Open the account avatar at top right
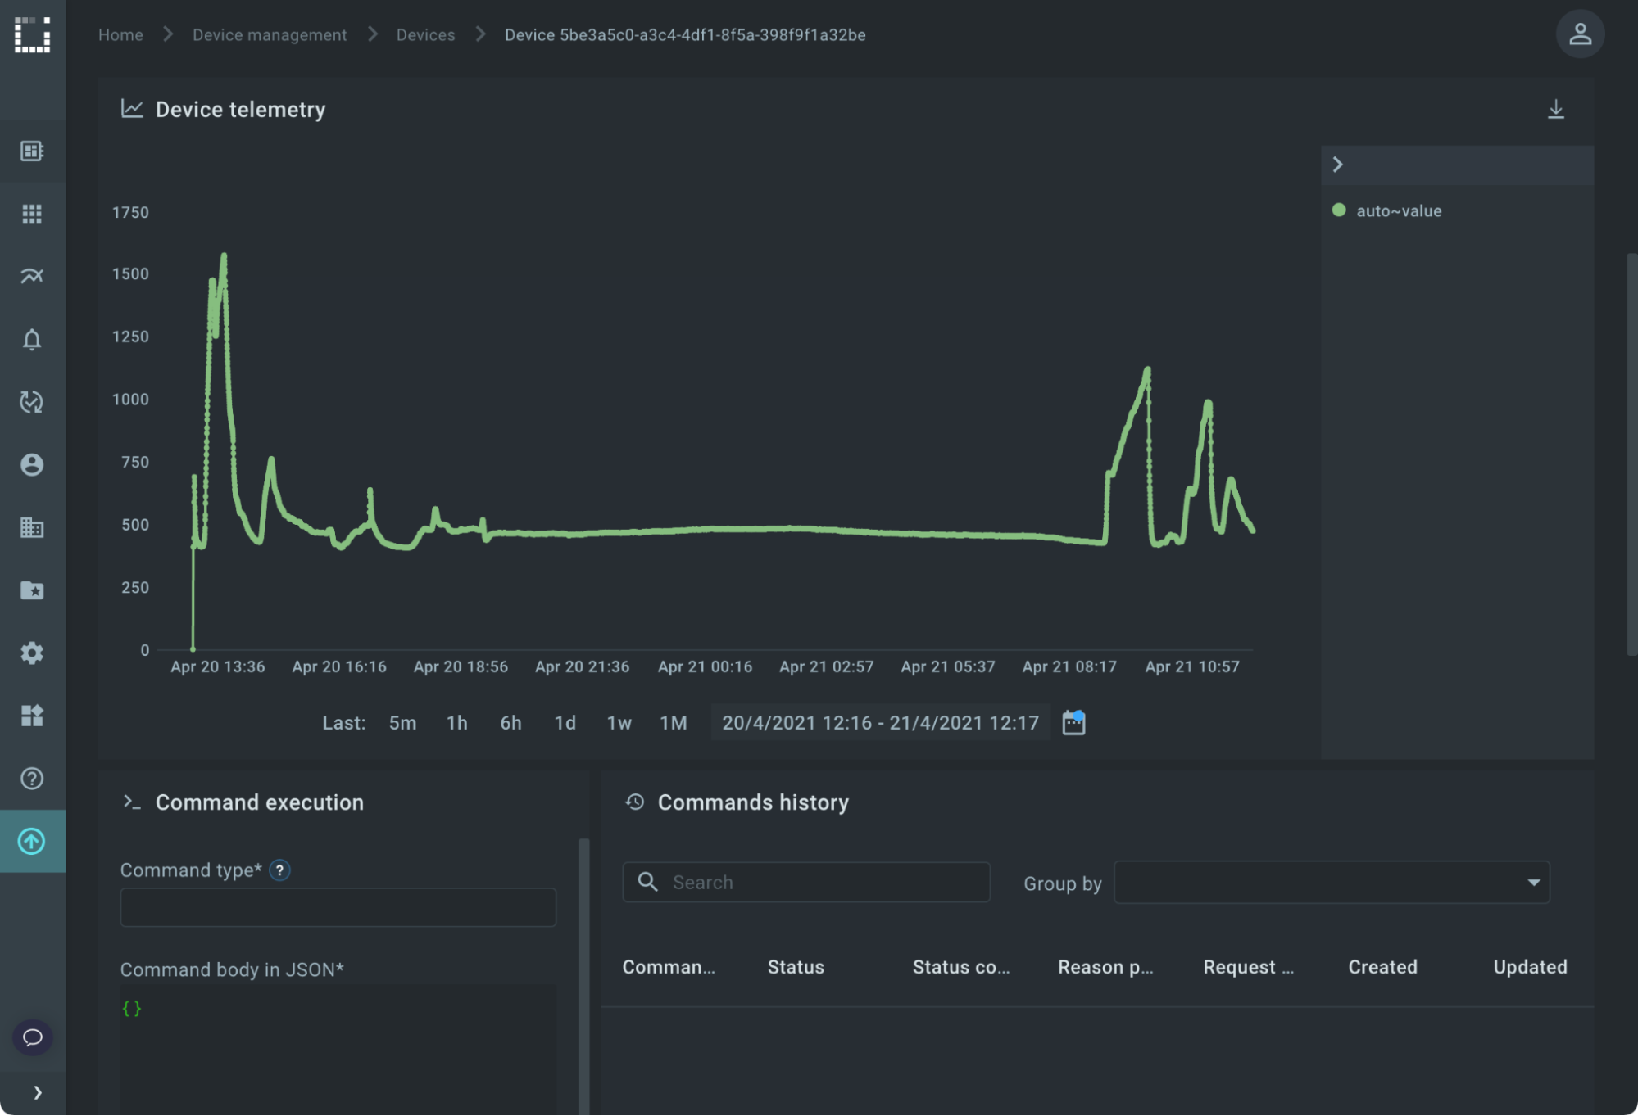The width and height of the screenshot is (1638, 1116). pyautogui.click(x=1581, y=34)
